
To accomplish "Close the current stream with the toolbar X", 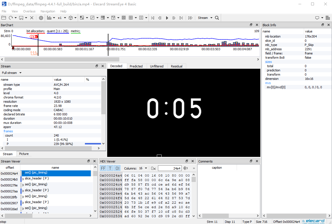I will coord(32,18).
